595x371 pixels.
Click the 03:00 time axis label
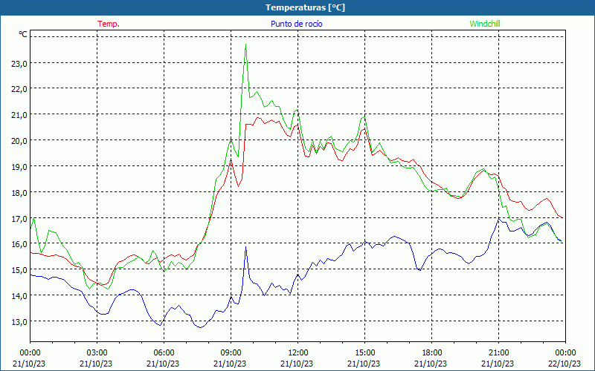[97, 353]
